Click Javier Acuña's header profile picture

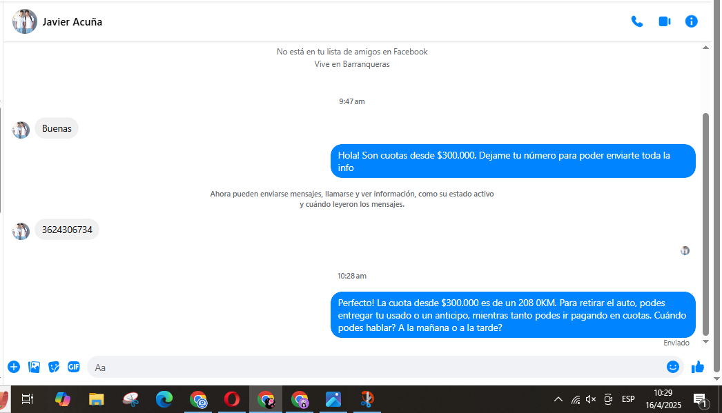coord(25,21)
